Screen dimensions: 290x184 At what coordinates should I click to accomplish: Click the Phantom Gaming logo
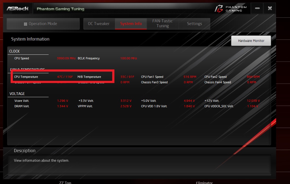click(x=231, y=9)
